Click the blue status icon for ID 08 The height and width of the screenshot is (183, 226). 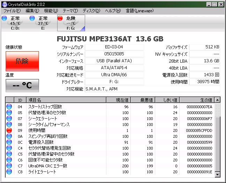pos(9,124)
